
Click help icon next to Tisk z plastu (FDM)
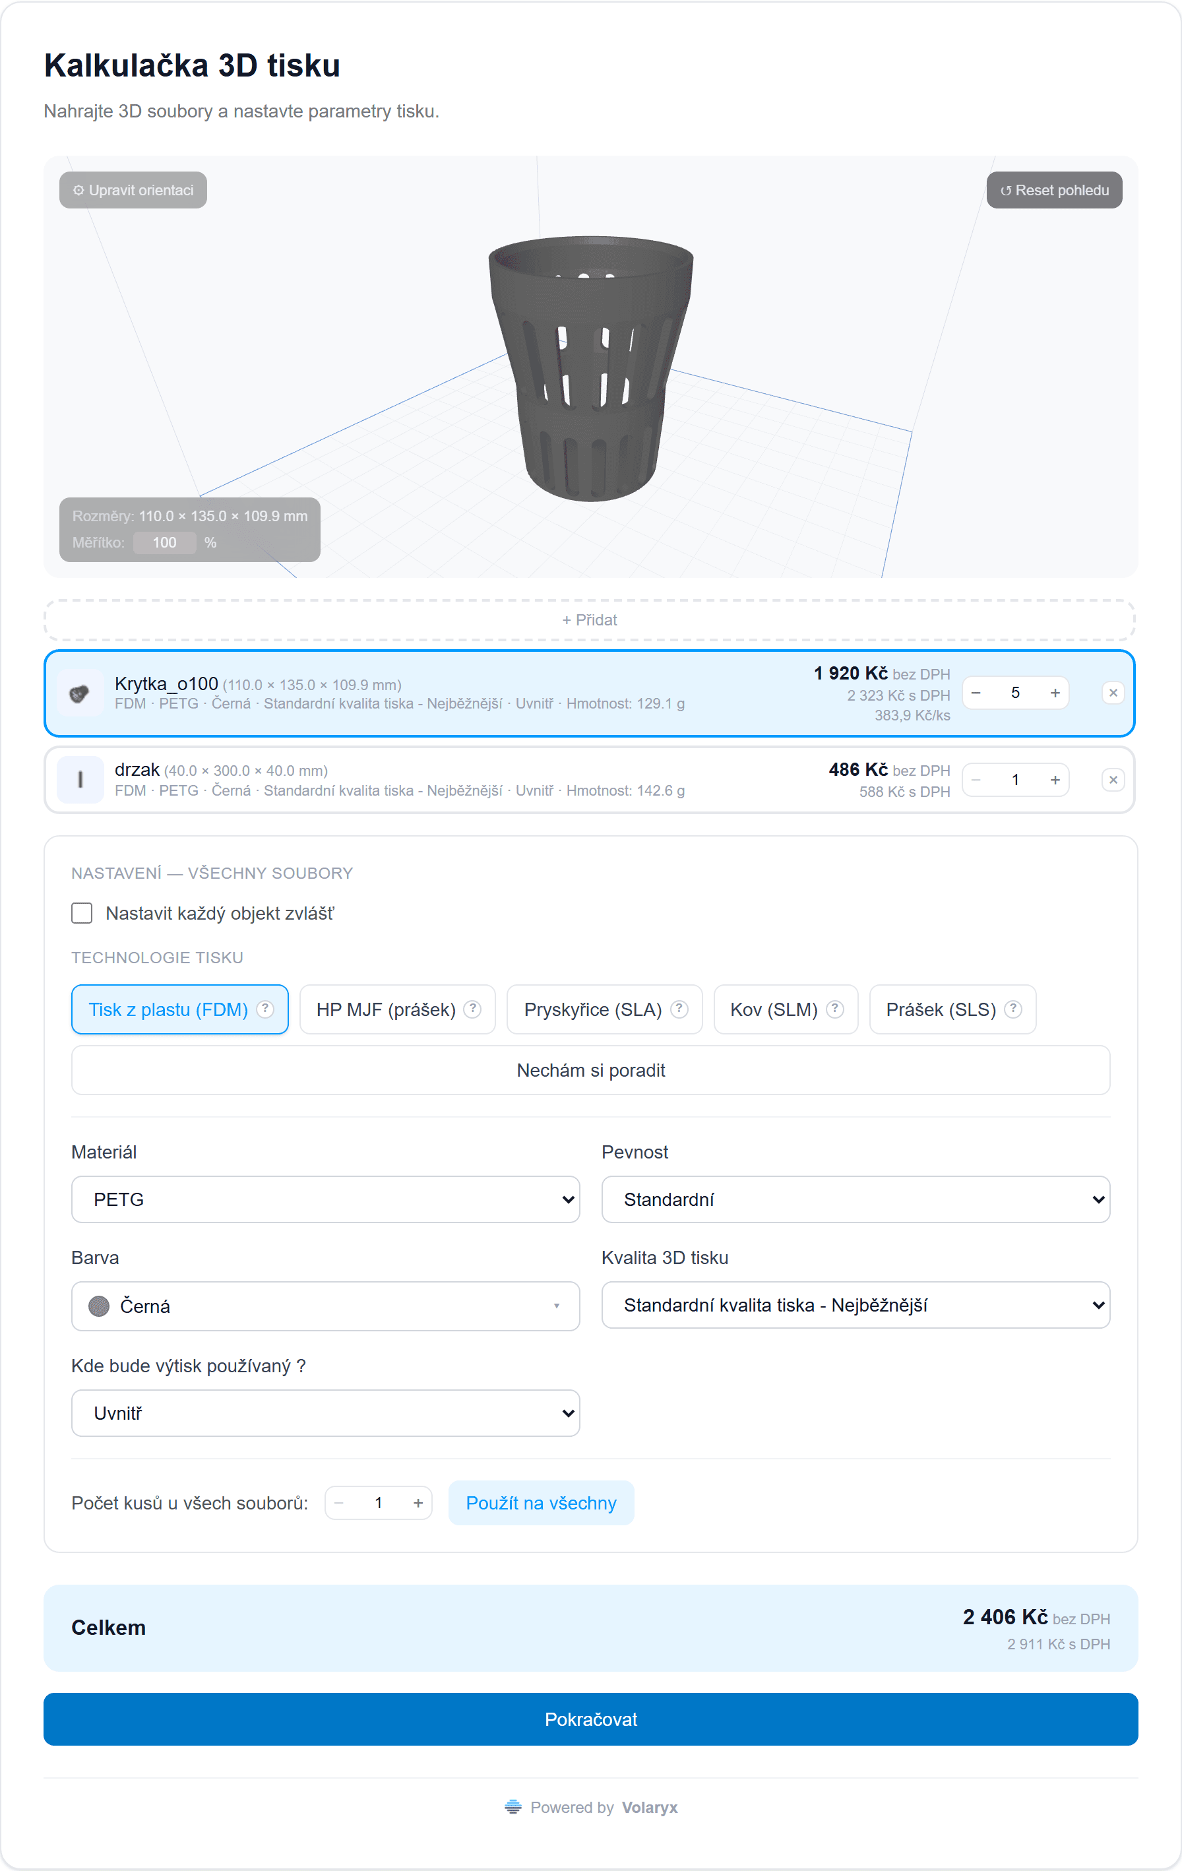(266, 1009)
